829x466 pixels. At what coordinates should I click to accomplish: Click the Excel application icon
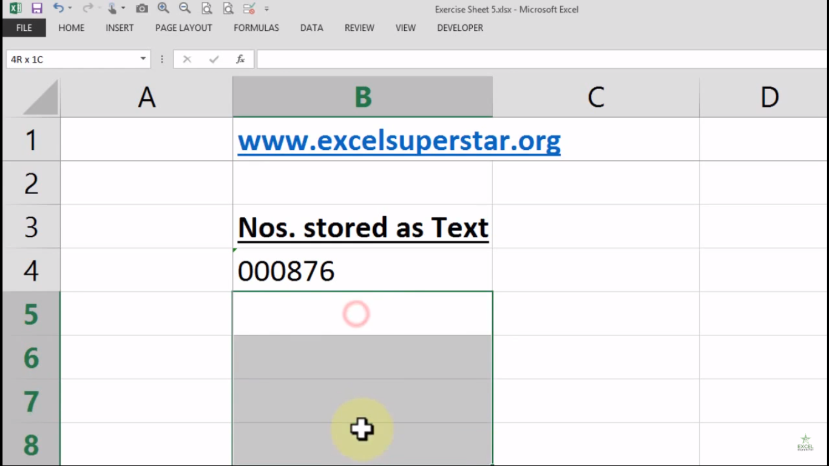point(16,8)
